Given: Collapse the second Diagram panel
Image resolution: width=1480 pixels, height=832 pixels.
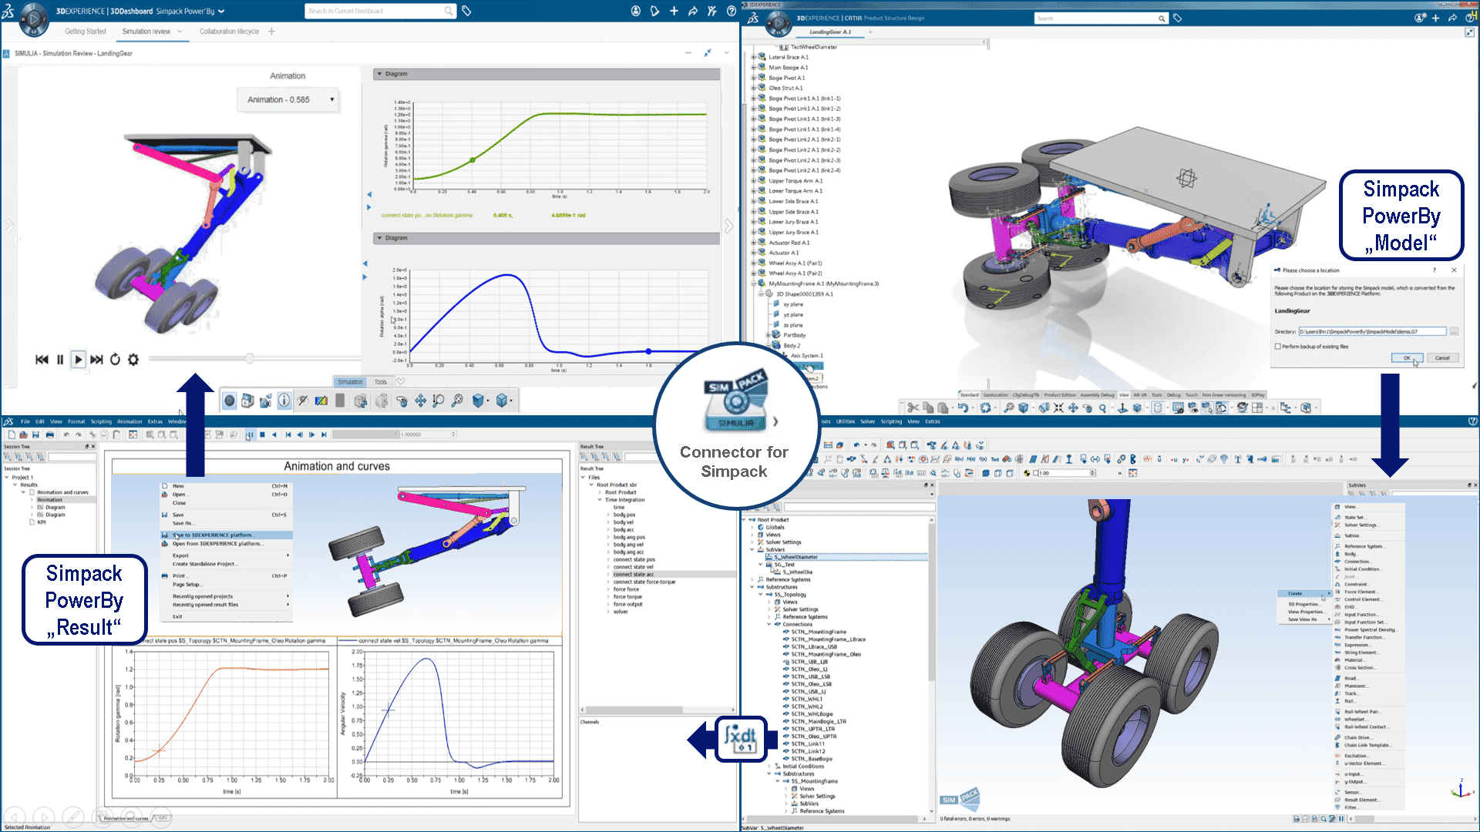Looking at the screenshot, I should [x=378, y=238].
